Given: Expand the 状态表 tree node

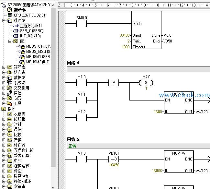Looking at the screenshot, I should (4, 72).
